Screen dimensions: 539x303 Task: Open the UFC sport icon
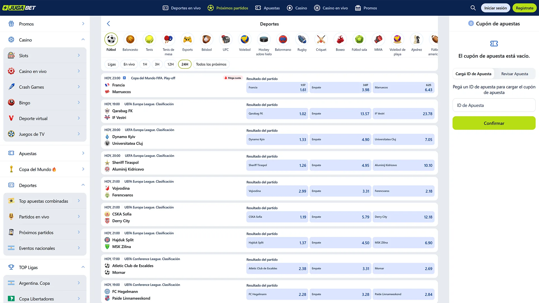pyautogui.click(x=226, y=40)
